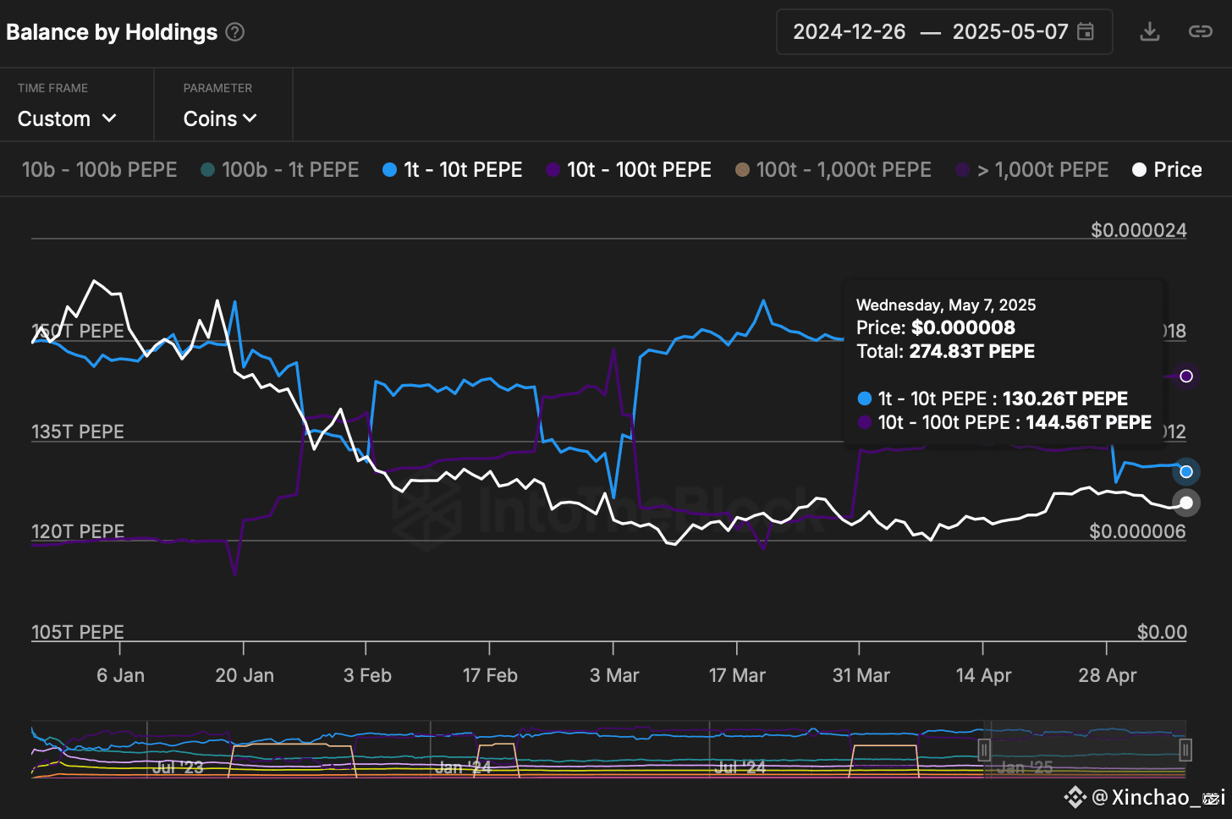Click the left handle of range navigator

tap(984, 750)
